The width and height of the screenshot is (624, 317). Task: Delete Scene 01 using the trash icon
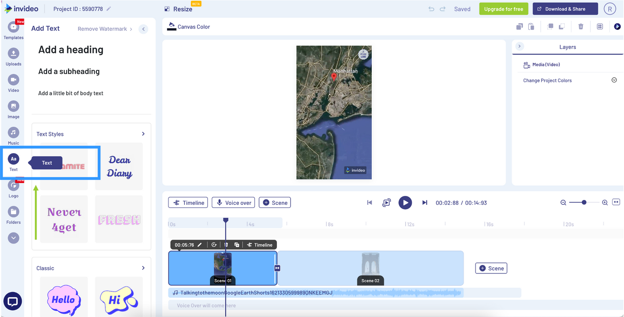[226, 244]
